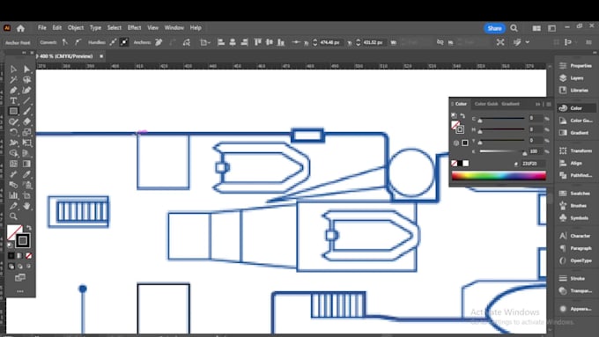Expand the Edit Toolbar three dots

[20, 291]
